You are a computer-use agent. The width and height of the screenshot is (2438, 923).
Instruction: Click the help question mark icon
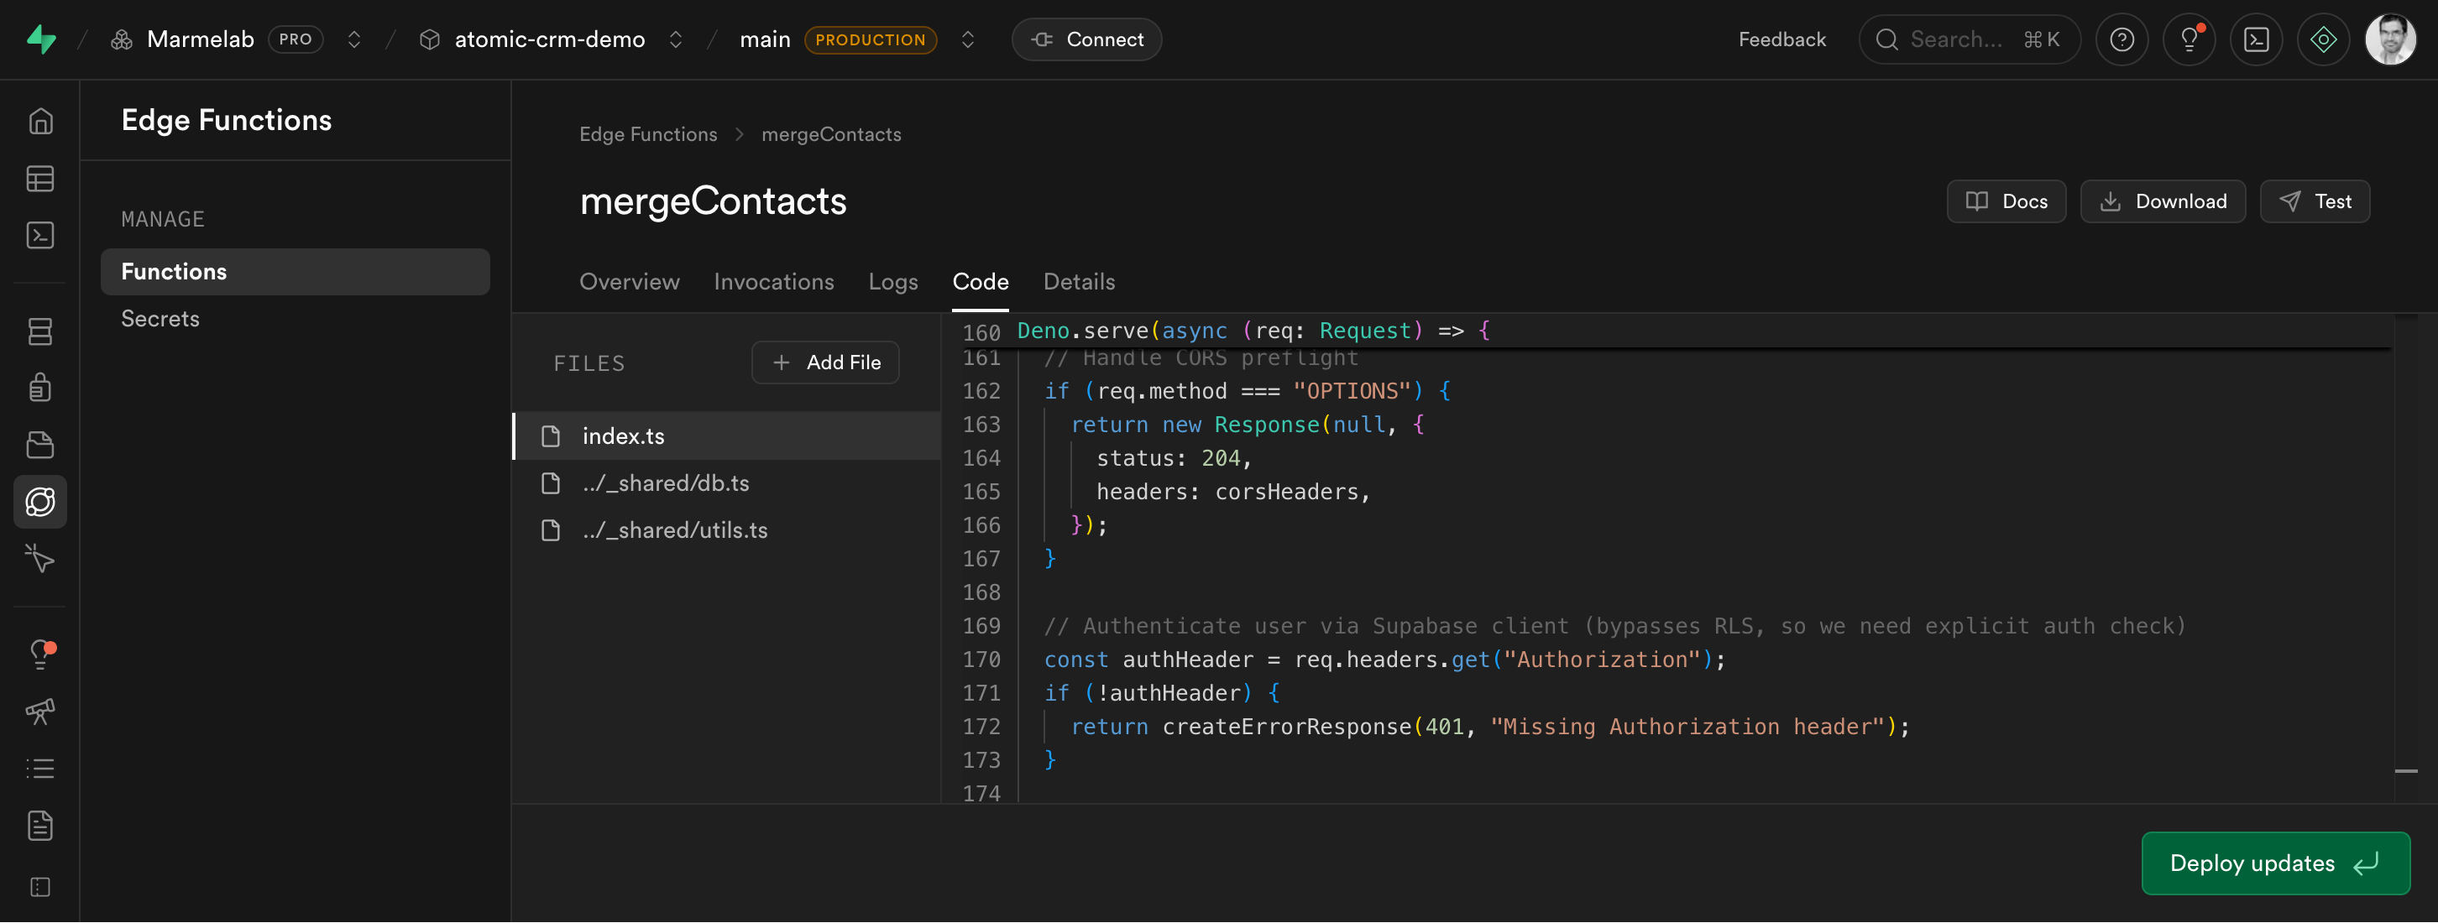click(x=2121, y=39)
